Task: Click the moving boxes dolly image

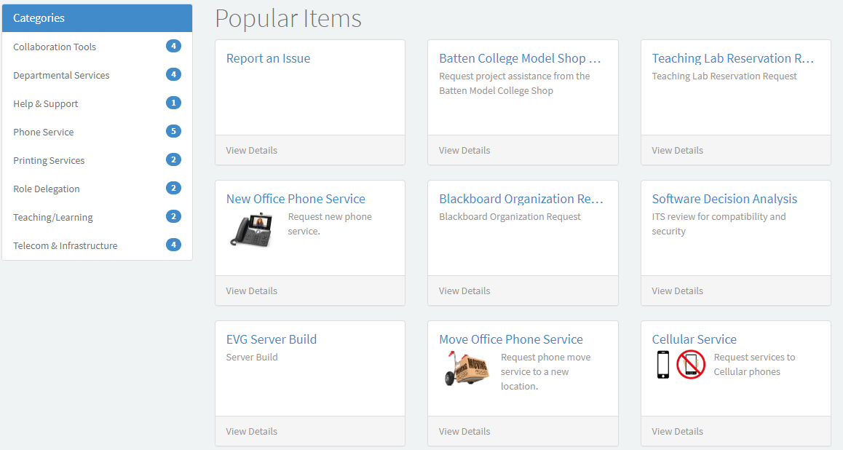Action: [466, 368]
